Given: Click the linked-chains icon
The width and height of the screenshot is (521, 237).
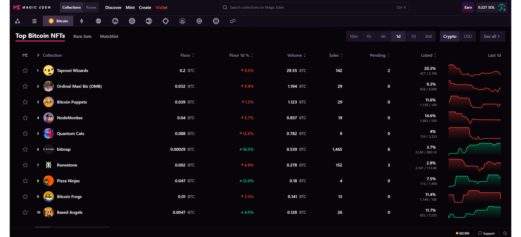Looking at the screenshot, I should pos(233,21).
